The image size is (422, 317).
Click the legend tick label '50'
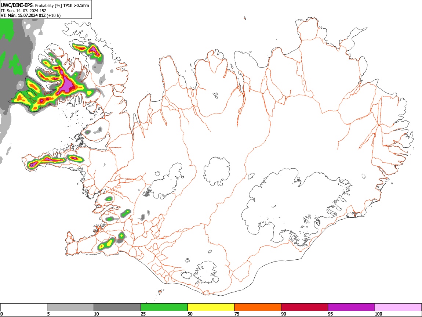pyautogui.click(x=190, y=314)
